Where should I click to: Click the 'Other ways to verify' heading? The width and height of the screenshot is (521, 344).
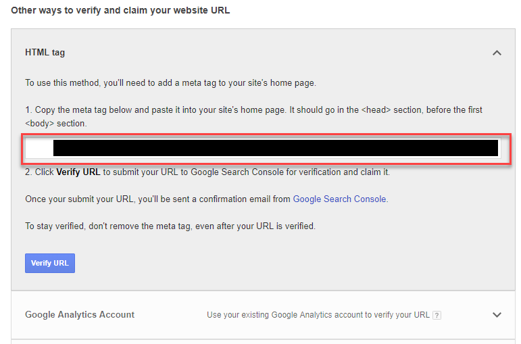tap(120, 10)
